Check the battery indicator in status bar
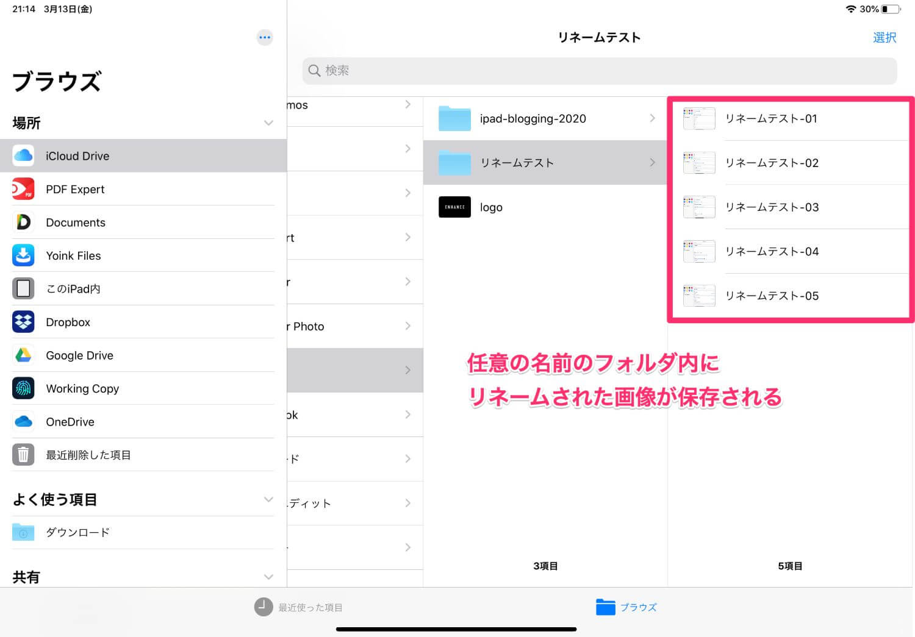Screen dimensions: 915x637 pyautogui.click(x=891, y=9)
